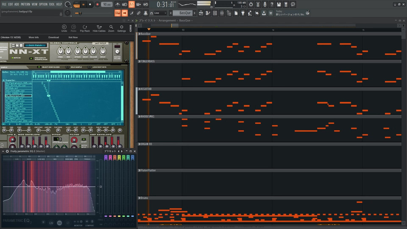The width and height of the screenshot is (407, 229).
Task: Click the microphone one-click recording icon
Action: 265,4
